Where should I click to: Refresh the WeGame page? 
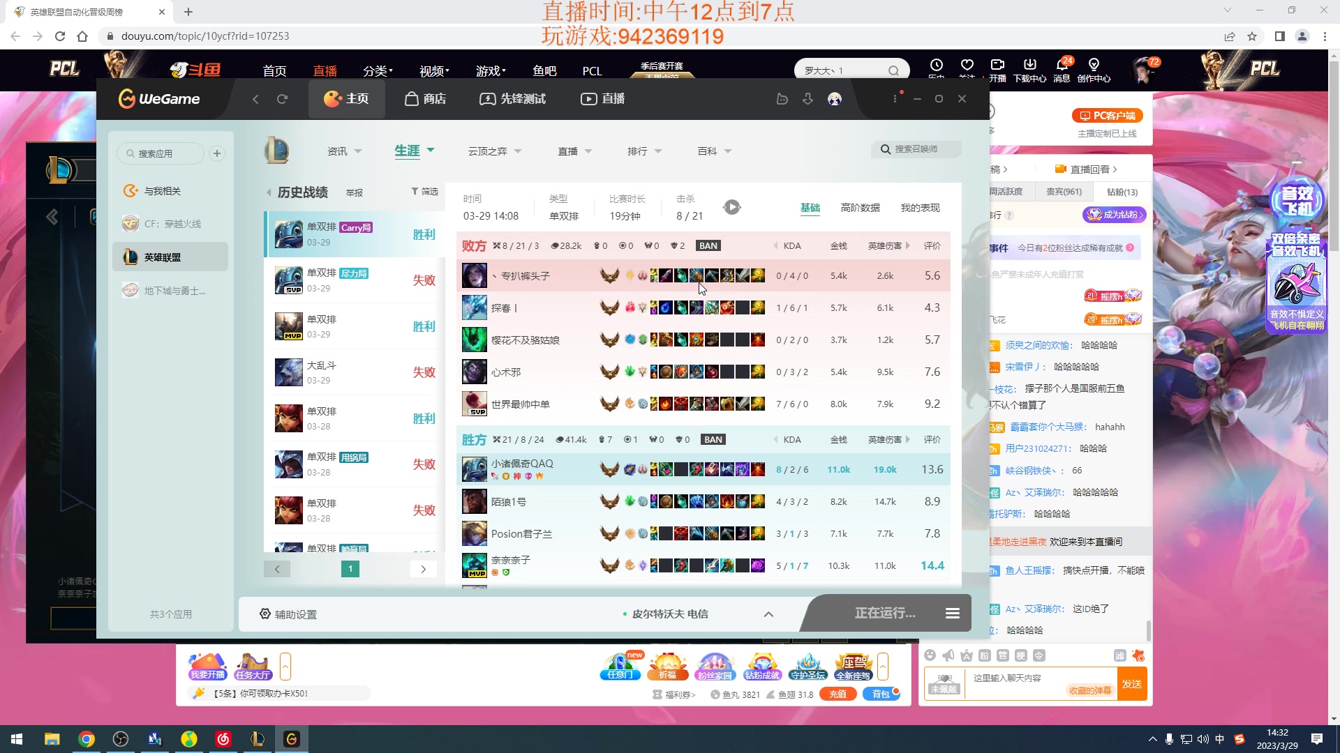(x=282, y=99)
